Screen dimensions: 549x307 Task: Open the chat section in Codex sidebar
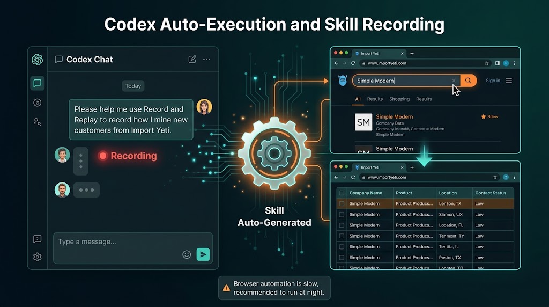[x=37, y=83]
